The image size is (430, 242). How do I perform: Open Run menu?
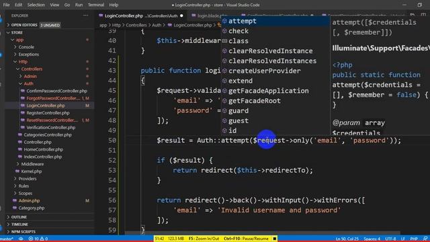point(79,5)
